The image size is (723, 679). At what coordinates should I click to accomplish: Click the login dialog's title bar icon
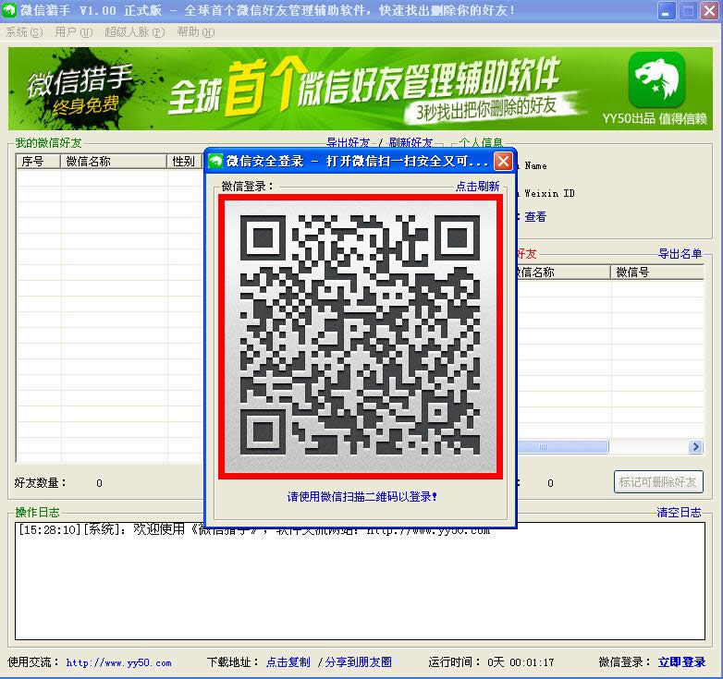(x=214, y=161)
